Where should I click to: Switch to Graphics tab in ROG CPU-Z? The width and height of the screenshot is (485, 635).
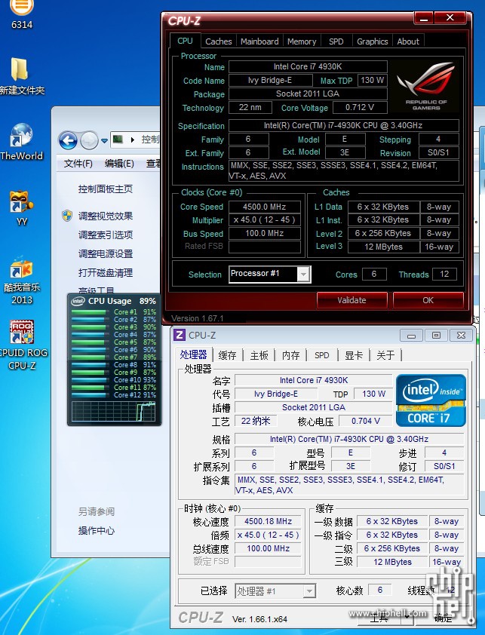(372, 41)
